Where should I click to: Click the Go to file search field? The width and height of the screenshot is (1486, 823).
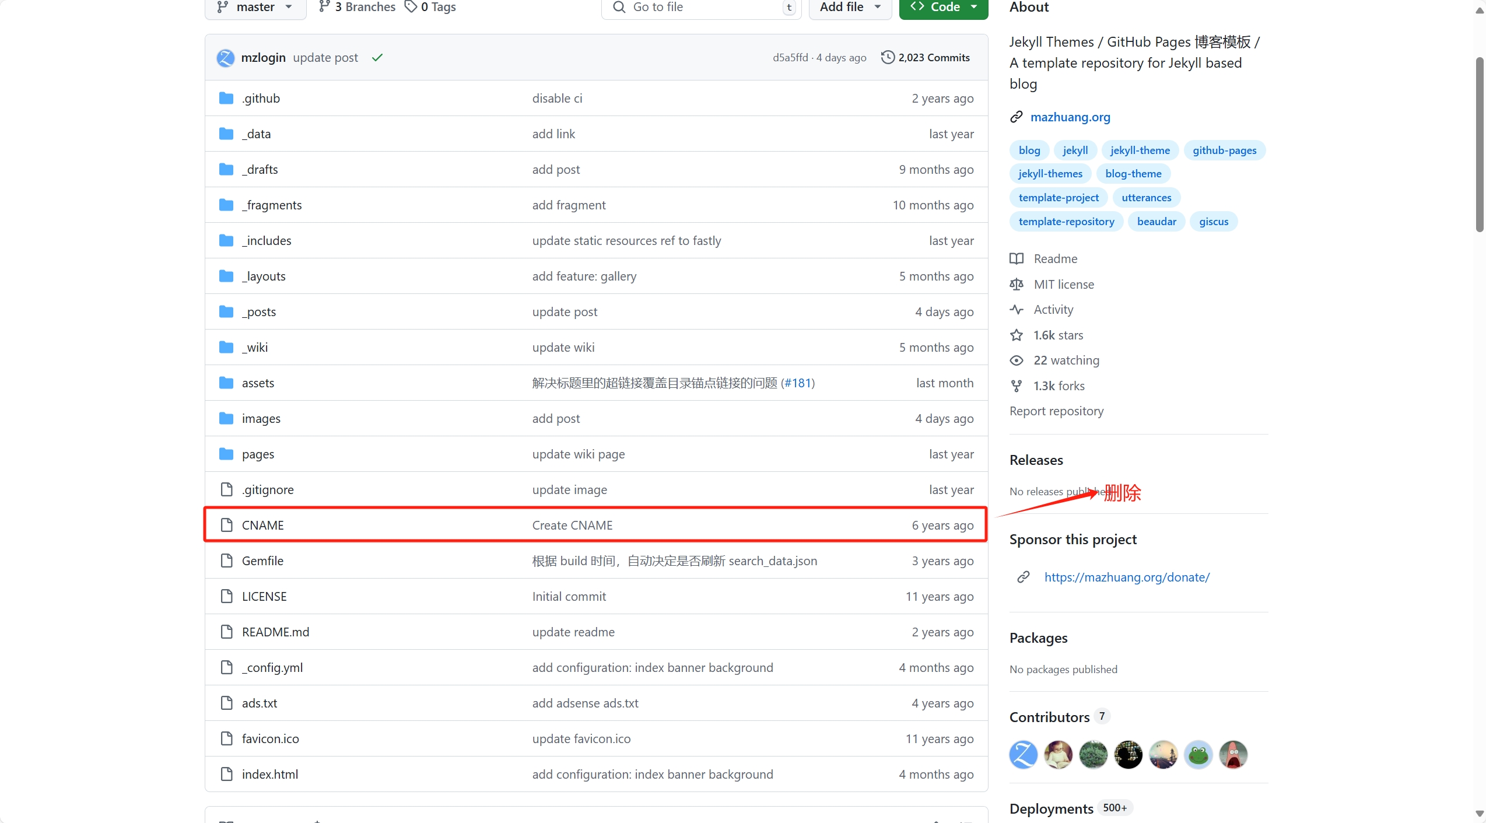tap(701, 7)
